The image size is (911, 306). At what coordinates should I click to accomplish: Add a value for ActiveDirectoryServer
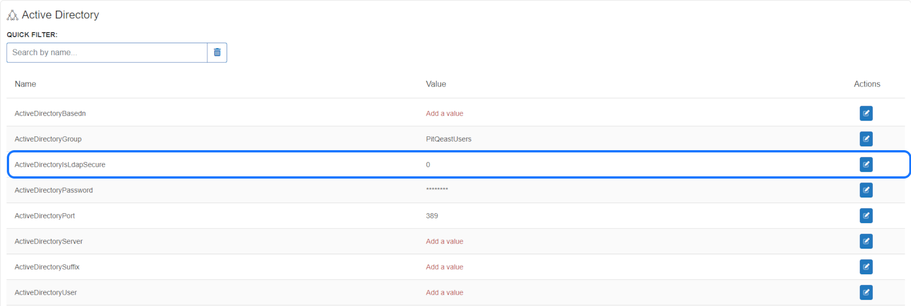pos(445,241)
